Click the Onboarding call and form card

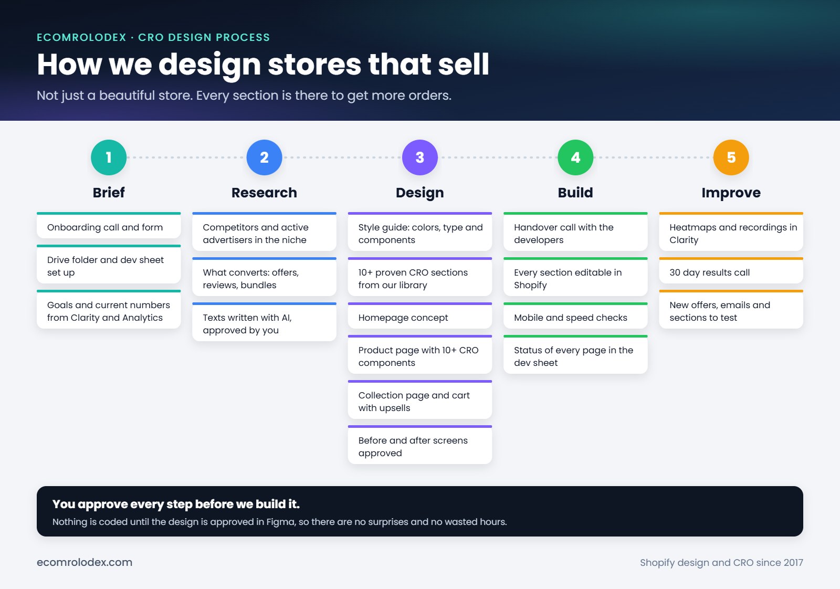pyautogui.click(x=109, y=225)
